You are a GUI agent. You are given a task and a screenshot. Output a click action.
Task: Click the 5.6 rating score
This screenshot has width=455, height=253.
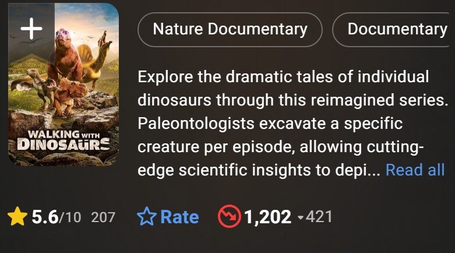(x=45, y=217)
